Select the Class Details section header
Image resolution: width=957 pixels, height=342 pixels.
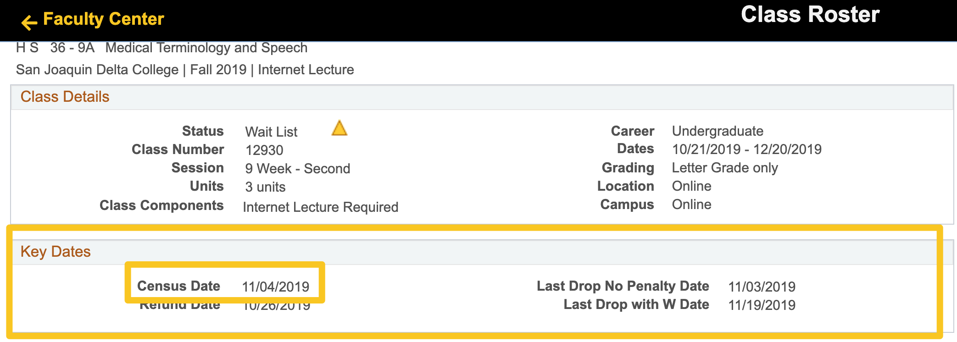click(x=65, y=97)
